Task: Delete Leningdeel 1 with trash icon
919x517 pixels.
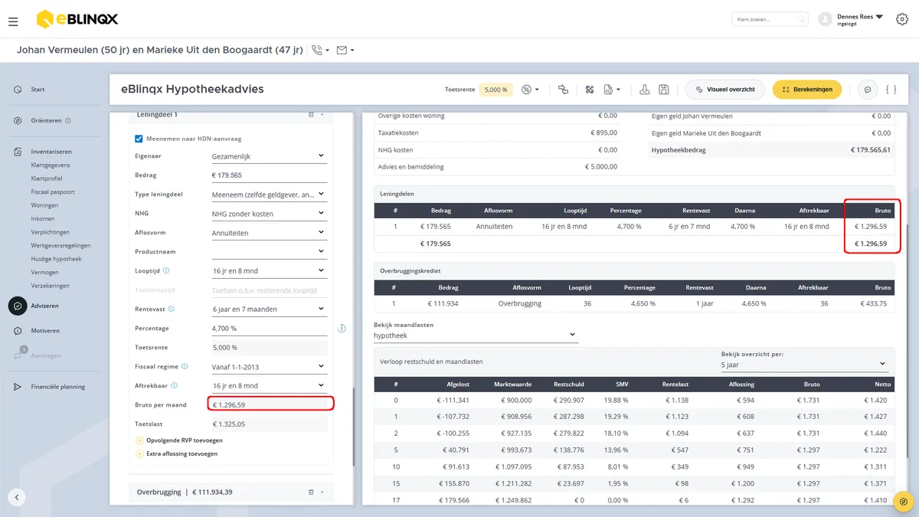Action: pos(310,115)
